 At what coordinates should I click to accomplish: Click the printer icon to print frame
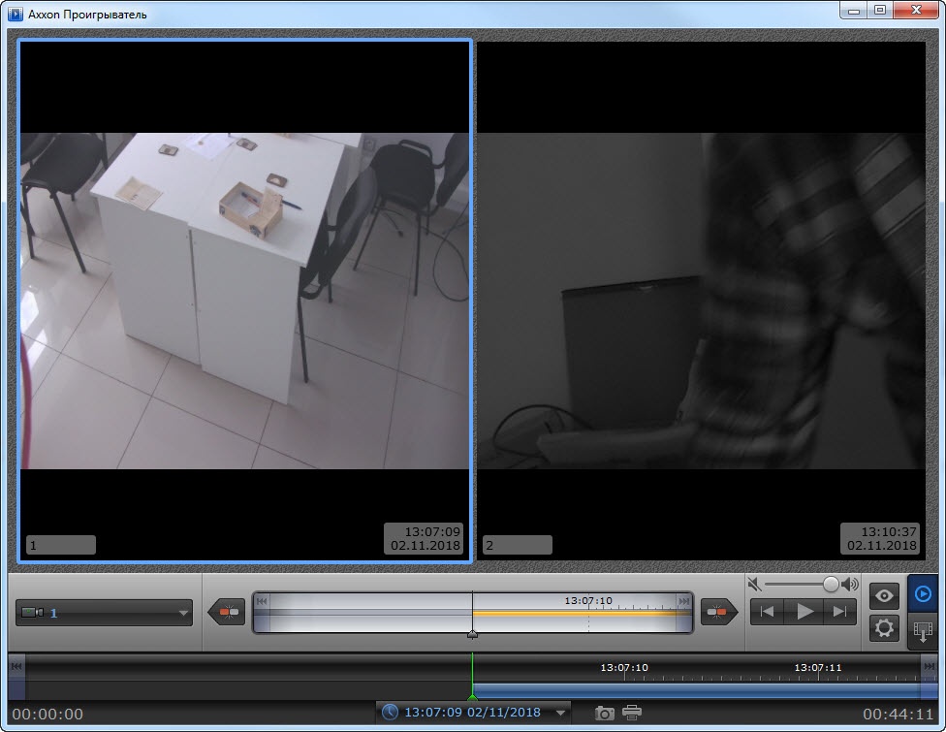(632, 713)
